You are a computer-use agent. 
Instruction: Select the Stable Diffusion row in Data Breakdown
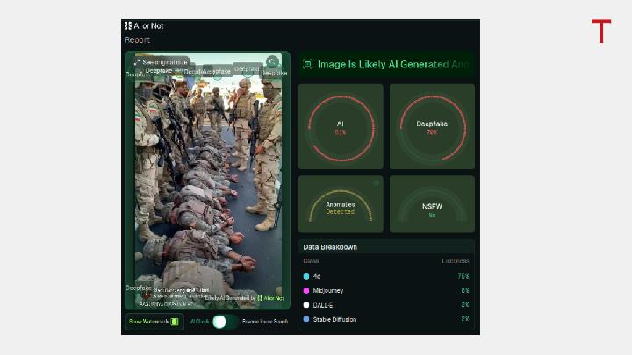(x=386, y=319)
